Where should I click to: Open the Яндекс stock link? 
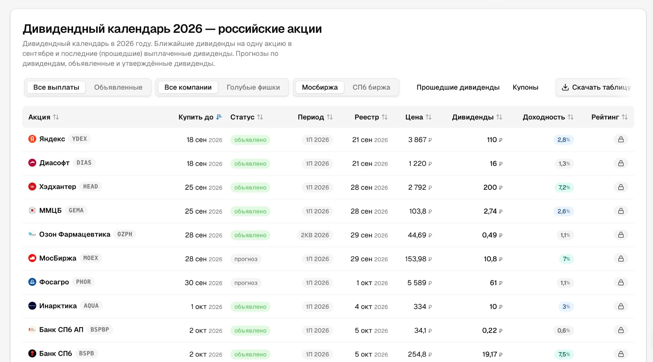52,139
